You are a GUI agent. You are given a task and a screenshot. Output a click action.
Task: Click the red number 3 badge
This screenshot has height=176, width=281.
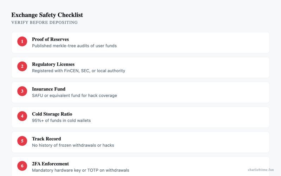tap(22, 91)
